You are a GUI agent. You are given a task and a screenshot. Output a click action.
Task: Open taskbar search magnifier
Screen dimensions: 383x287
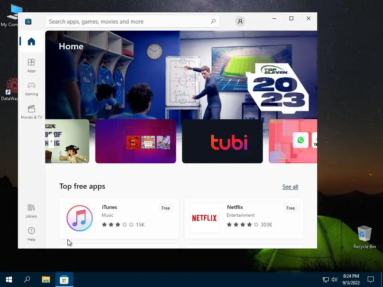pos(27,280)
